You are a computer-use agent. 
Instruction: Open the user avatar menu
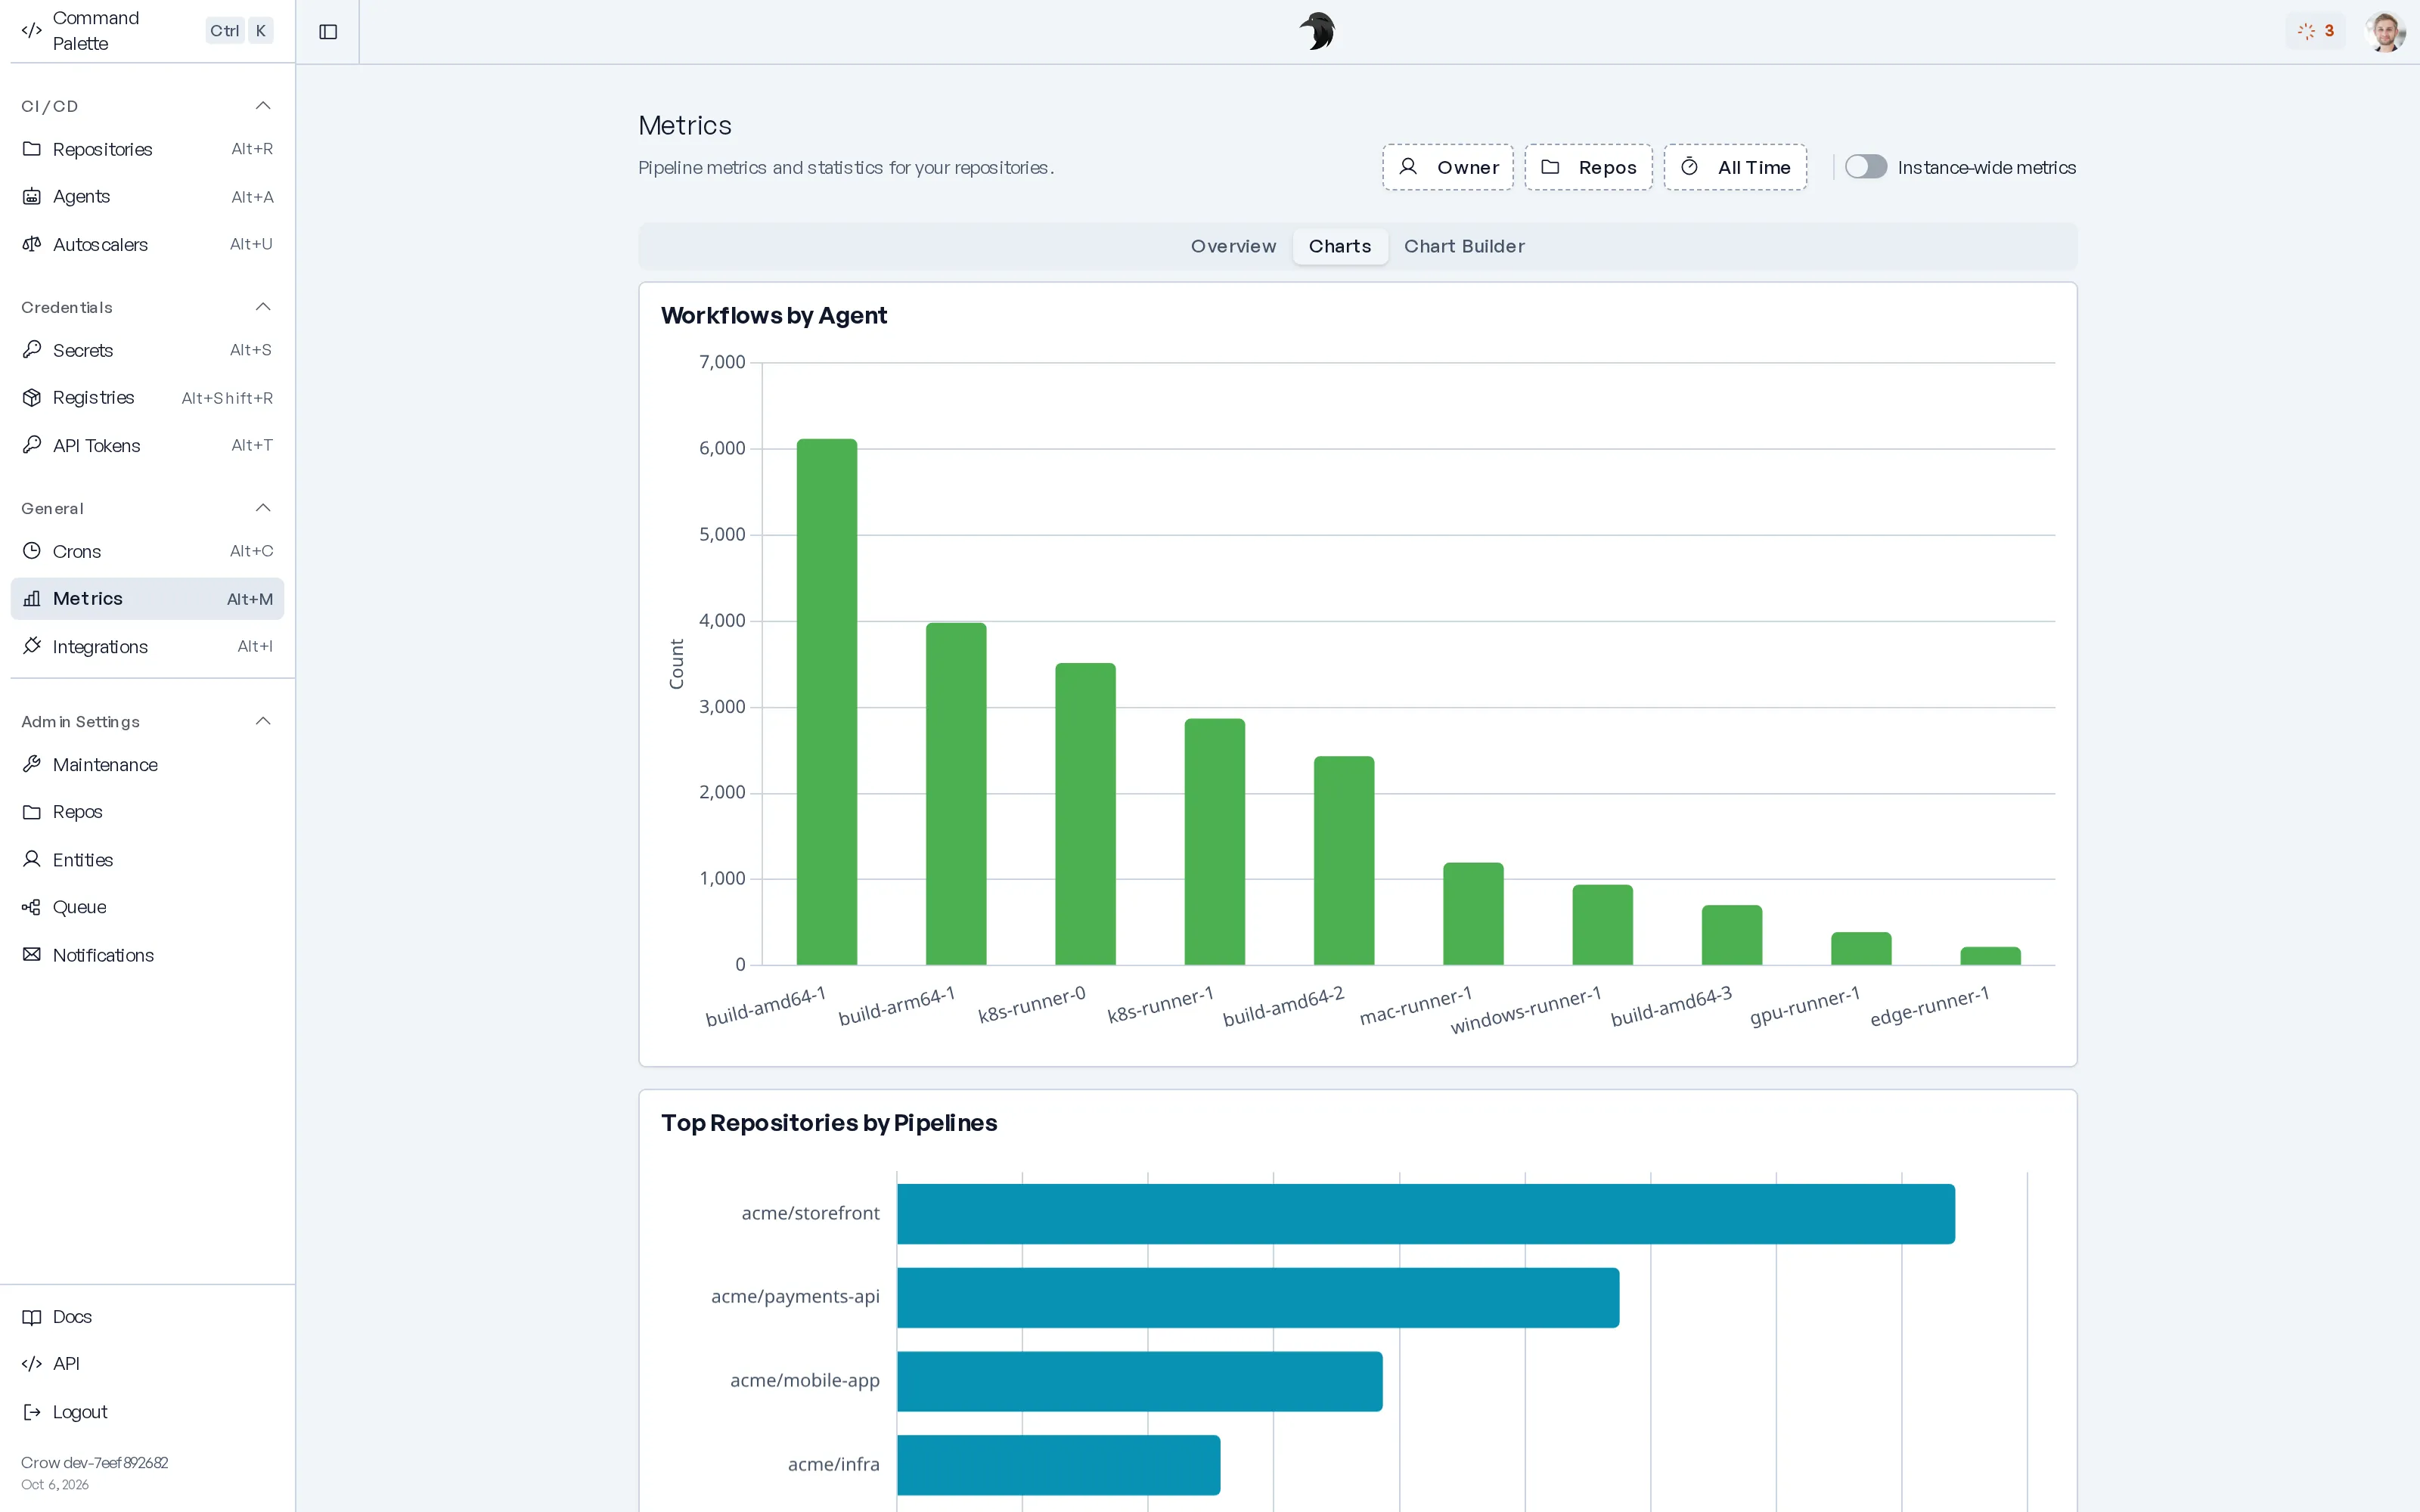coord(2385,31)
